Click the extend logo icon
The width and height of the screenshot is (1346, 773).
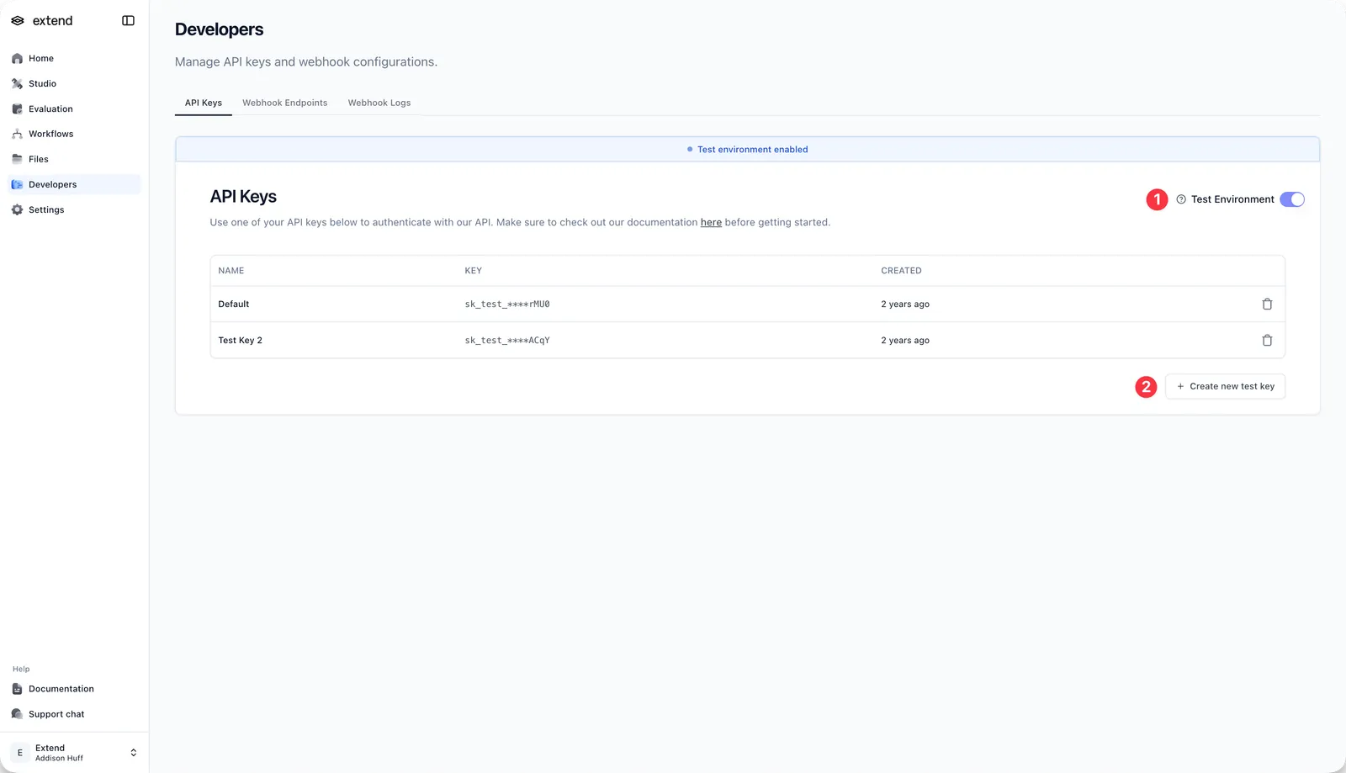[18, 21]
